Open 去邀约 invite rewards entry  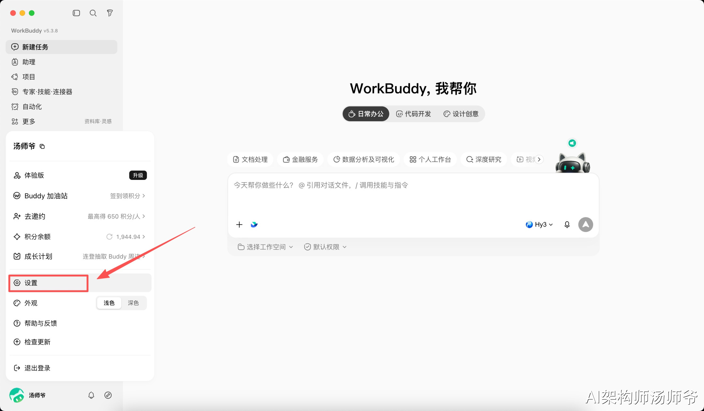tap(80, 216)
